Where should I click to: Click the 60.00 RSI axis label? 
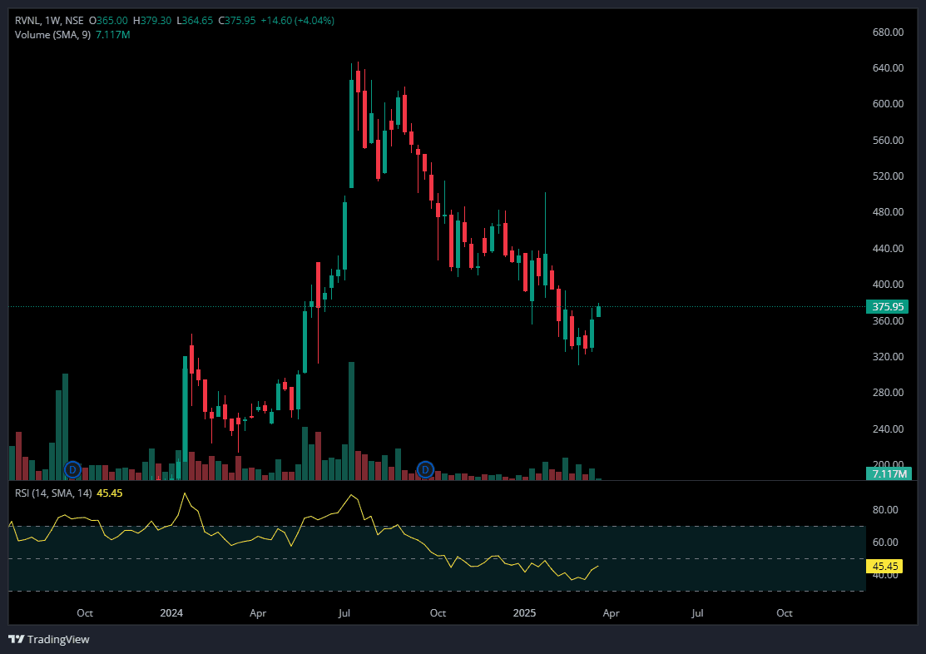pos(885,543)
